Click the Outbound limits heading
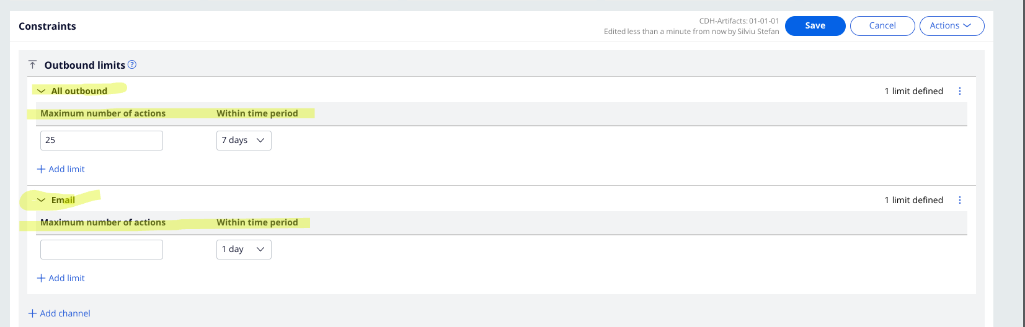This screenshot has height=327, width=1025. [x=85, y=65]
